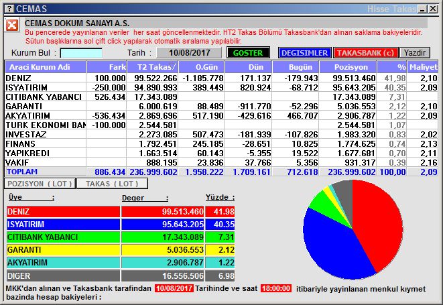Sort by Araci Kurum Adi column header

pos(46,67)
